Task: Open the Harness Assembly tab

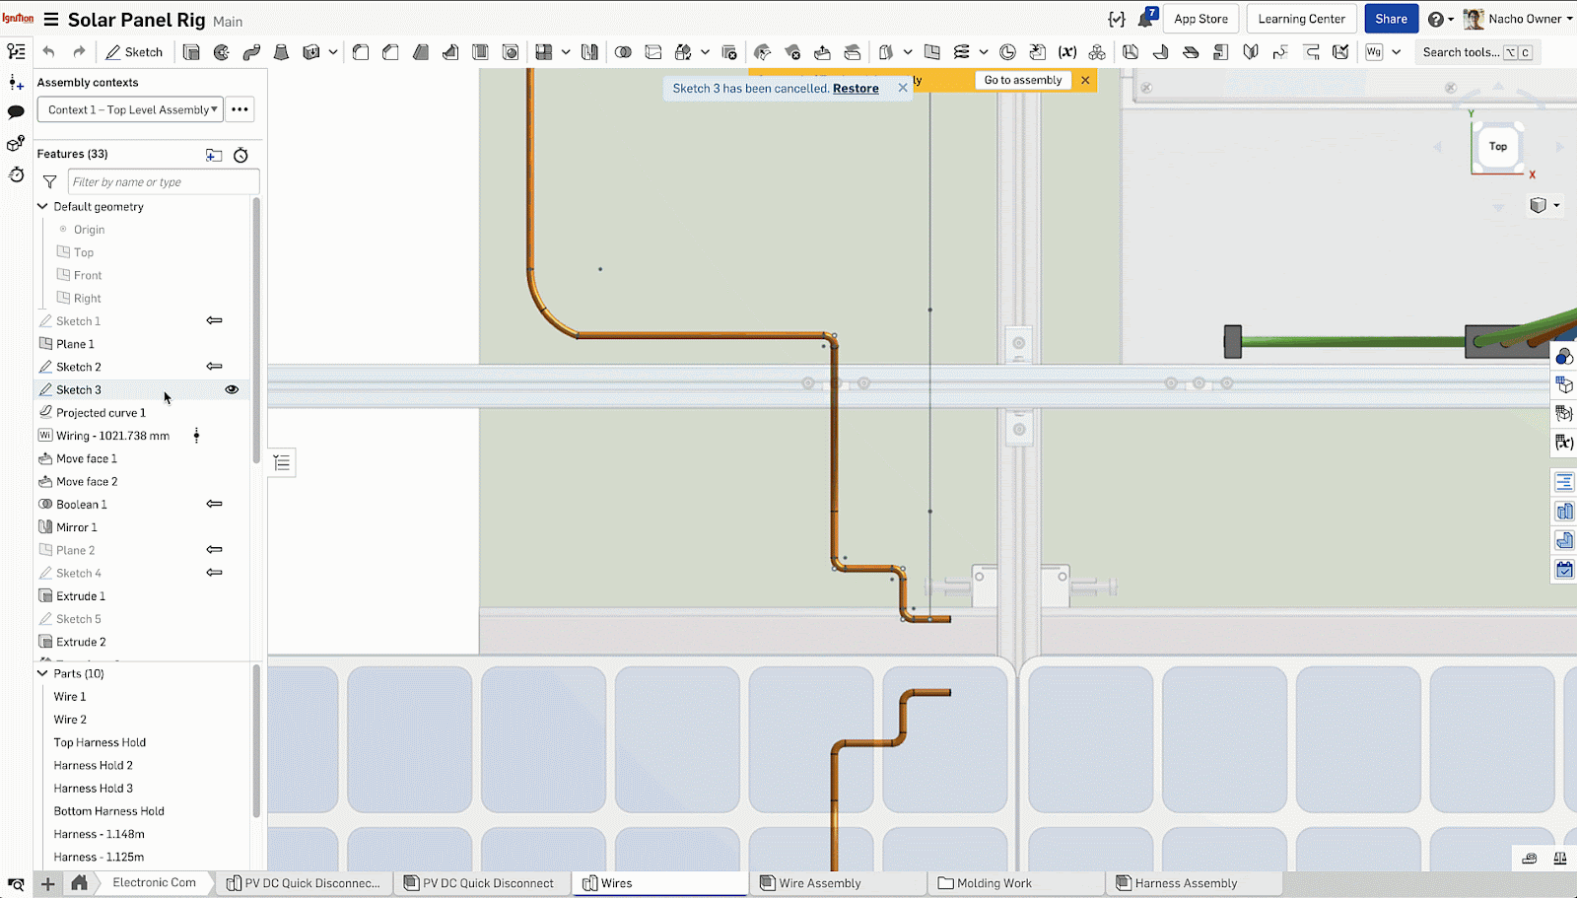Action: (x=1185, y=883)
